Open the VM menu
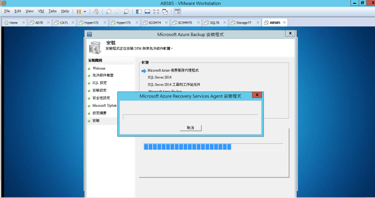 coord(41,11)
